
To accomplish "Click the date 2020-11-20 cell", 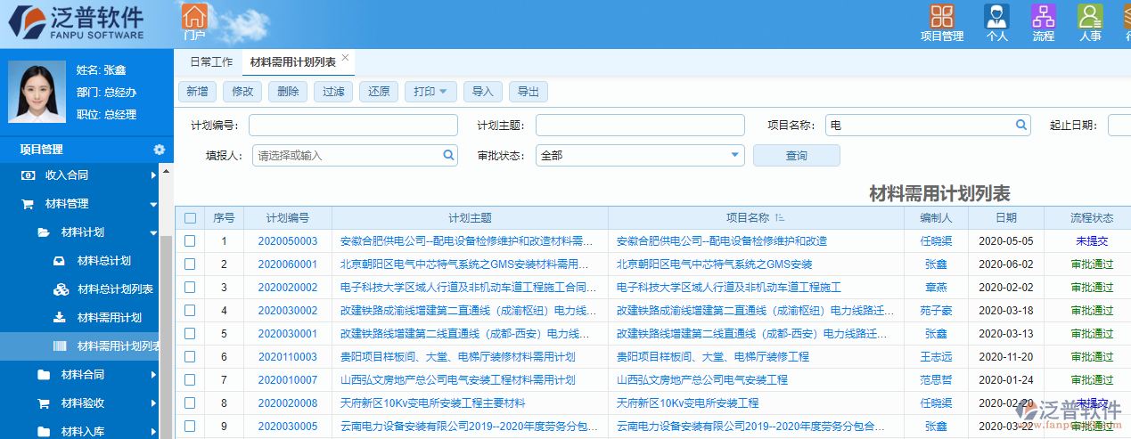I will coord(1006,357).
